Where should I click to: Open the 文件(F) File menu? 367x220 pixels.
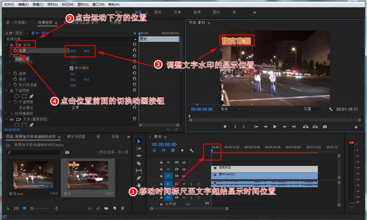tap(9, 4)
